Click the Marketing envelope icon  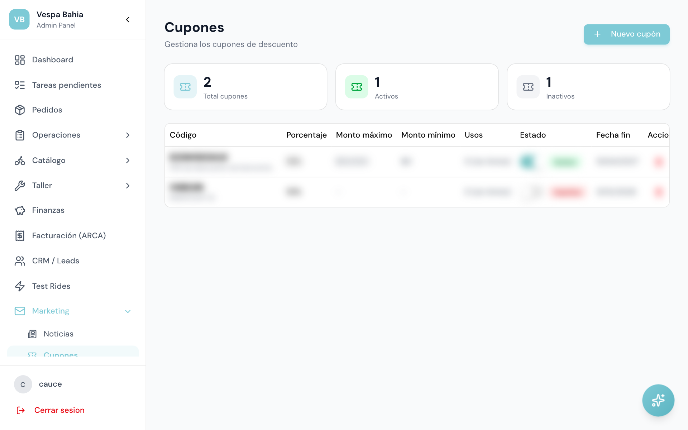point(20,311)
